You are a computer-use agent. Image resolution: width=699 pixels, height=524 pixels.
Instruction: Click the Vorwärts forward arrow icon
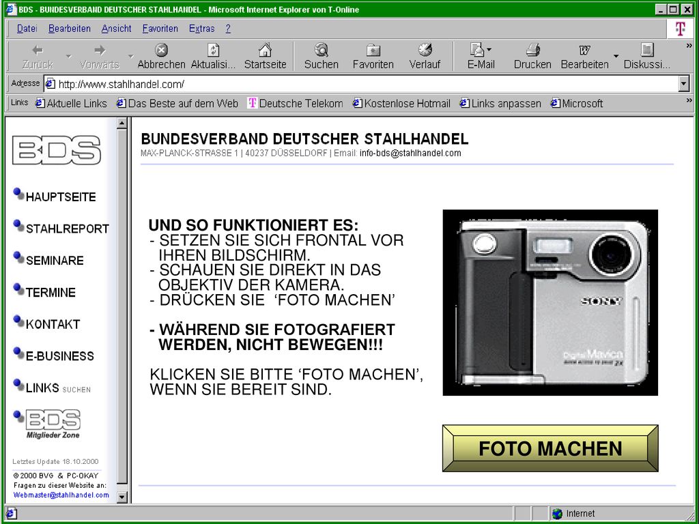point(100,50)
